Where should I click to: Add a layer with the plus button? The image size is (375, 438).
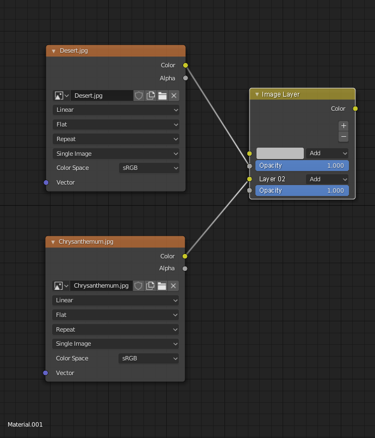click(343, 126)
